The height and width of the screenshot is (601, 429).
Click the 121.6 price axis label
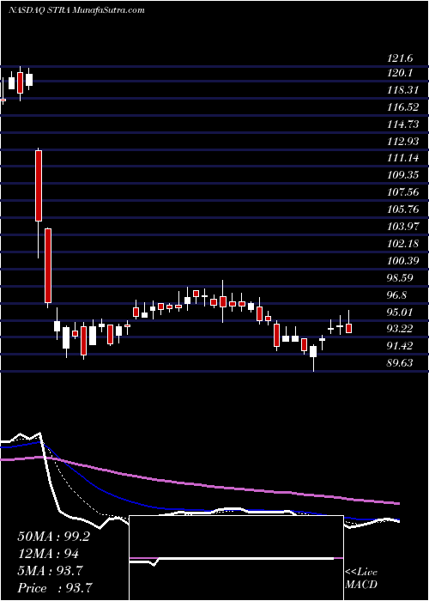[x=400, y=58]
